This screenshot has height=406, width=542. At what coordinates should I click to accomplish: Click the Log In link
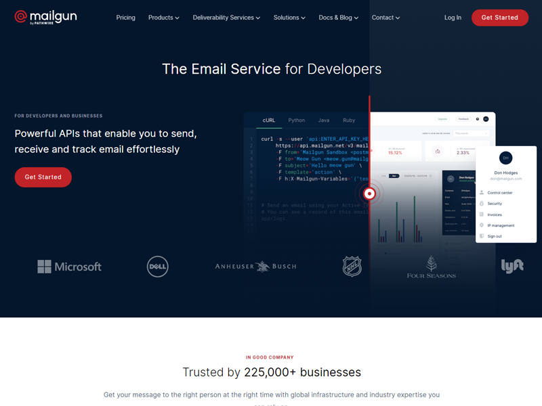point(453,18)
